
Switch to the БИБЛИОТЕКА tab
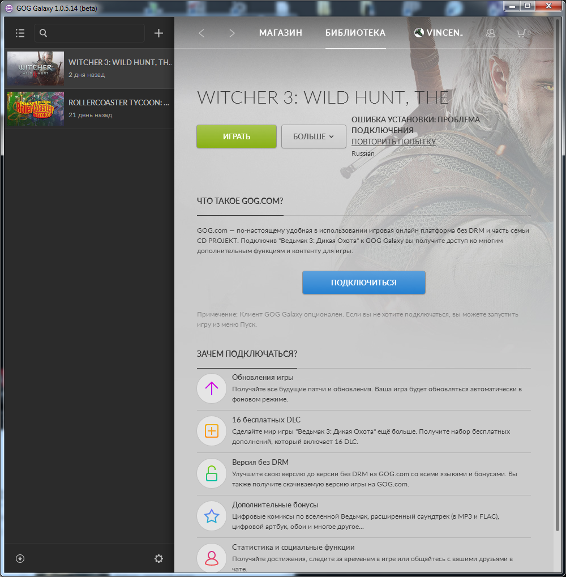click(355, 33)
